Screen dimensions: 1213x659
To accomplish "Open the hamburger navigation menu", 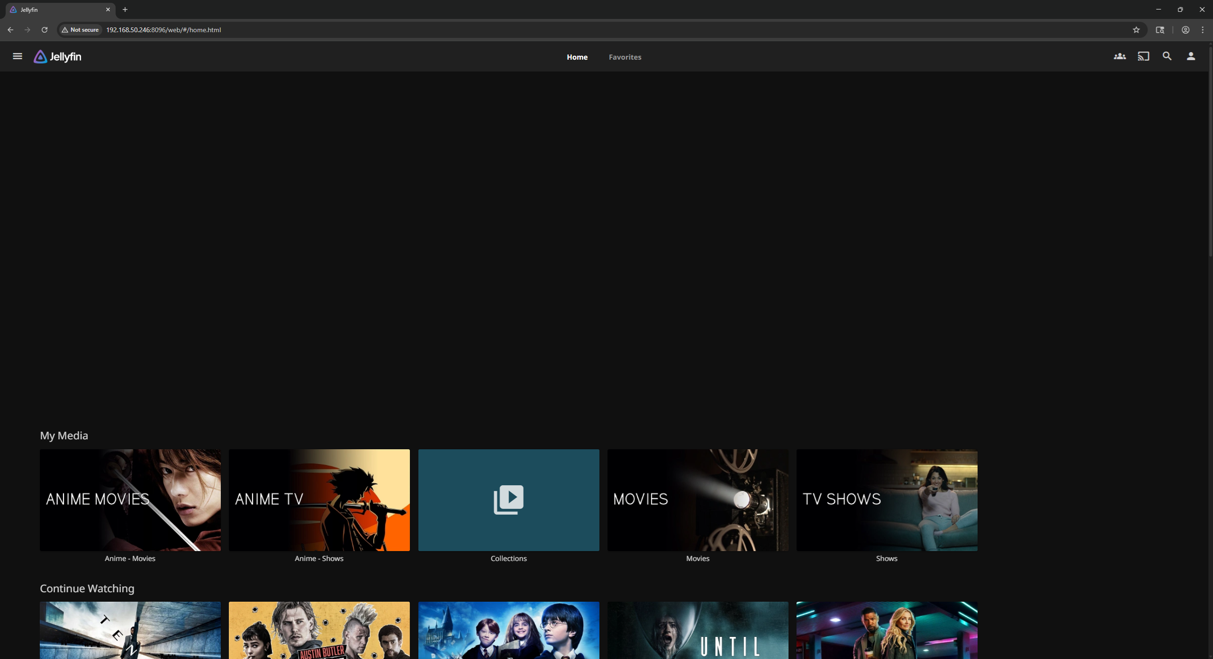I will pos(18,56).
